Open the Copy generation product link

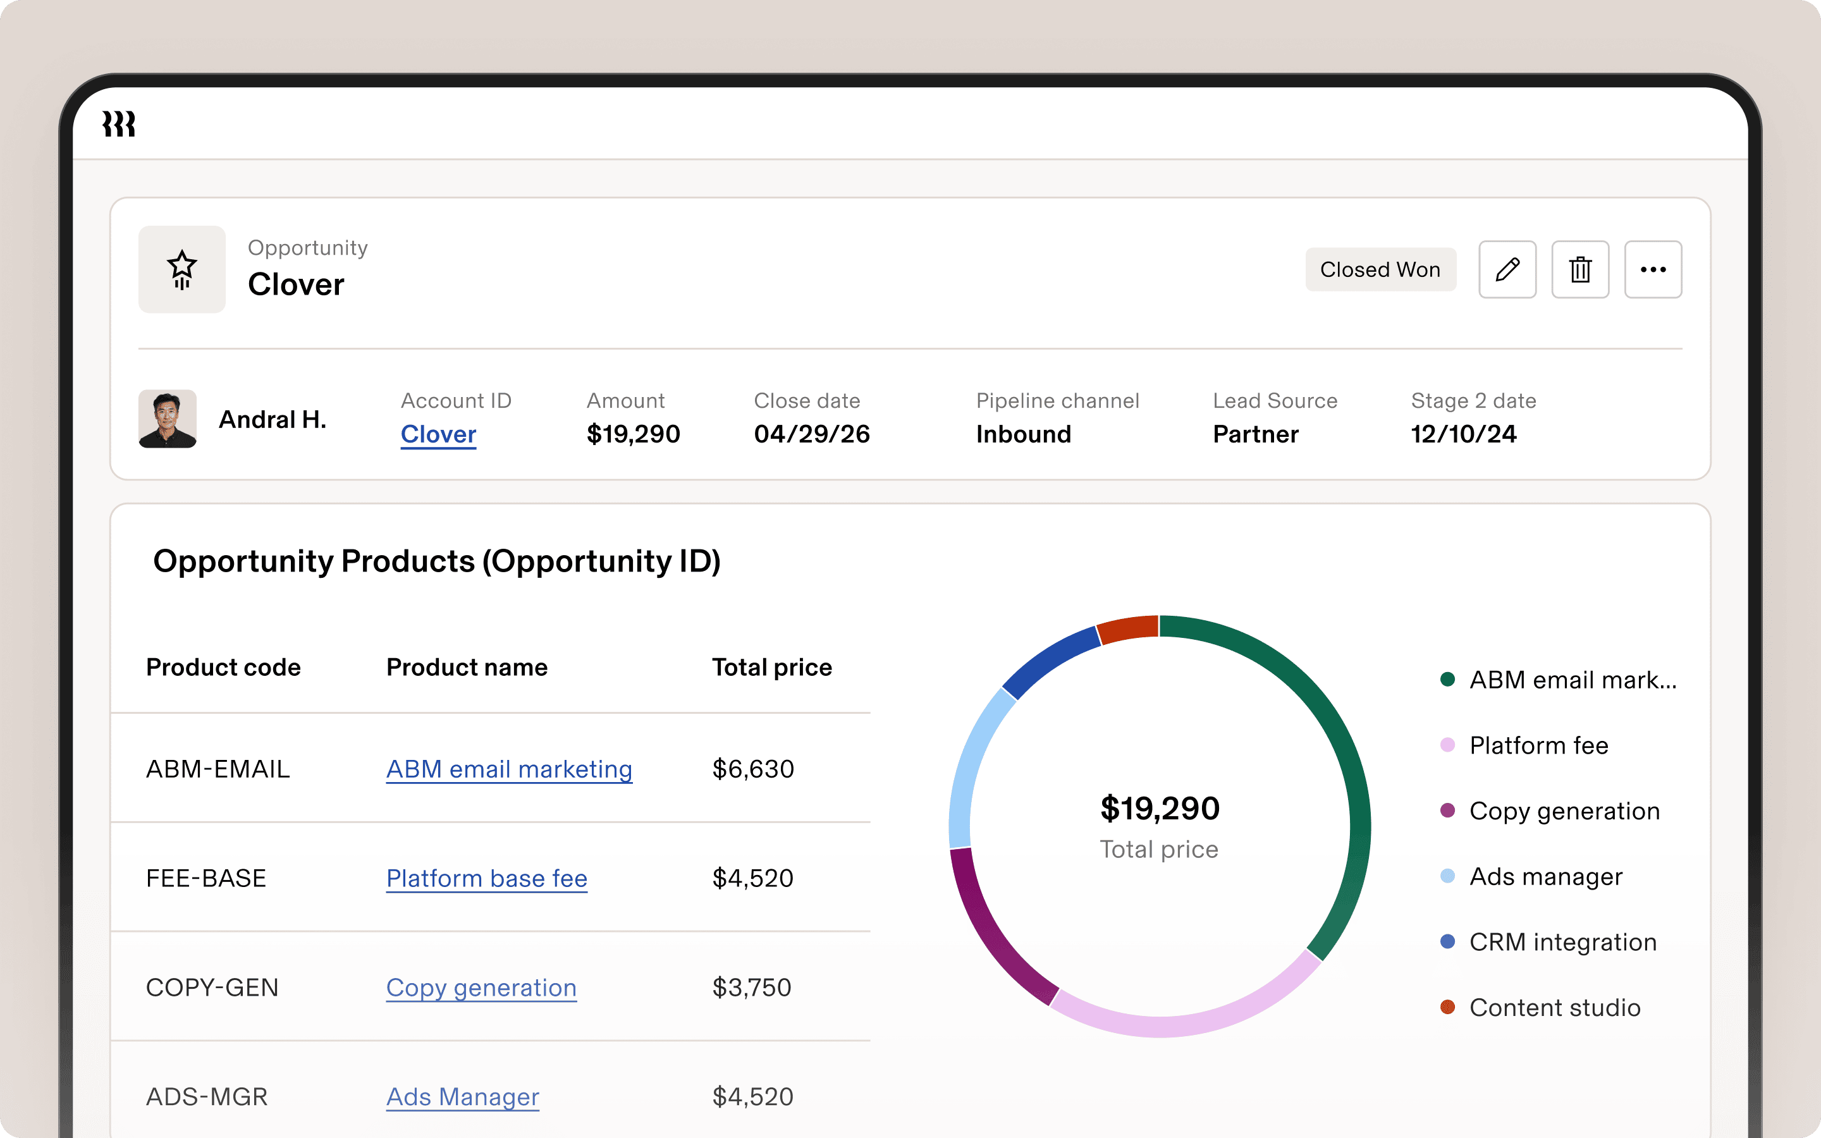(482, 988)
